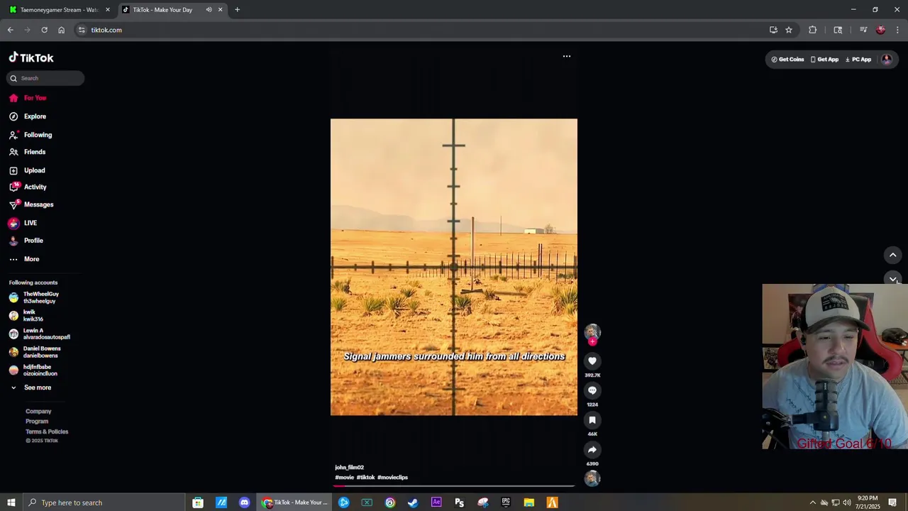This screenshot has width=908, height=511.
Task: Open the video comments bubble icon
Action: point(592,390)
